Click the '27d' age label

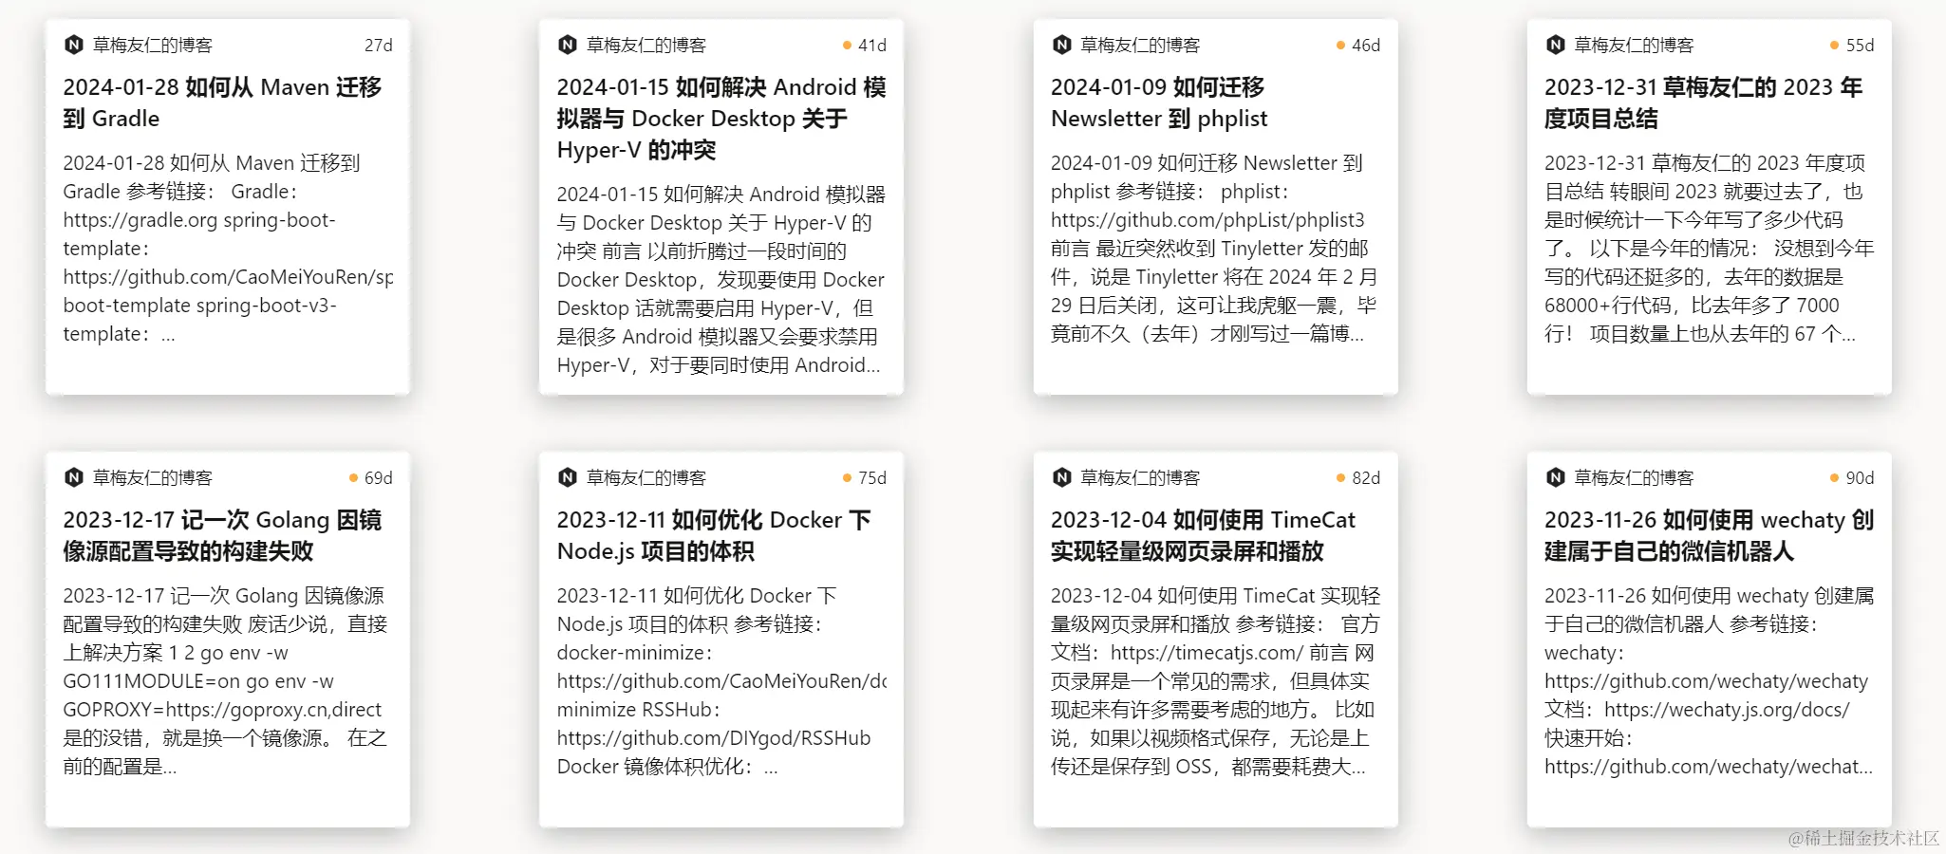[x=379, y=46]
